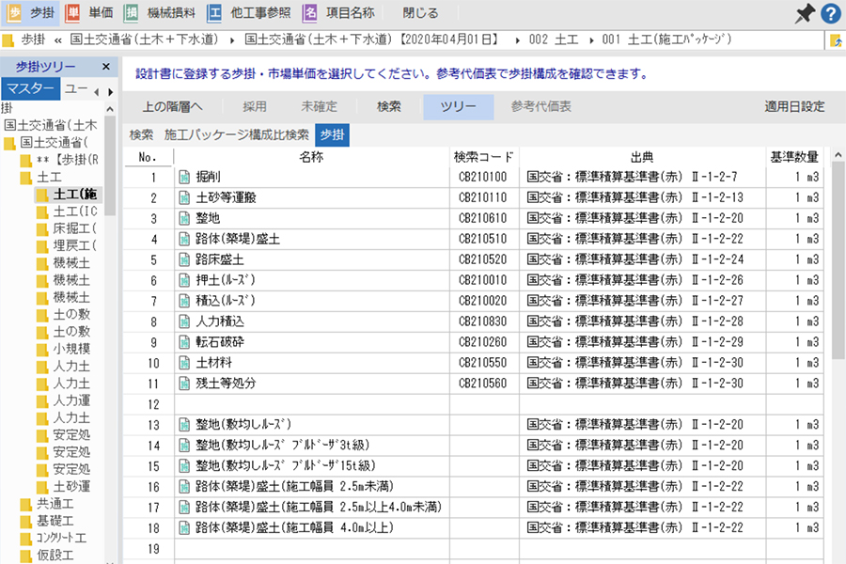846x564 pixels.
Task: Select 基礎工 in the tree
Action: [55, 522]
